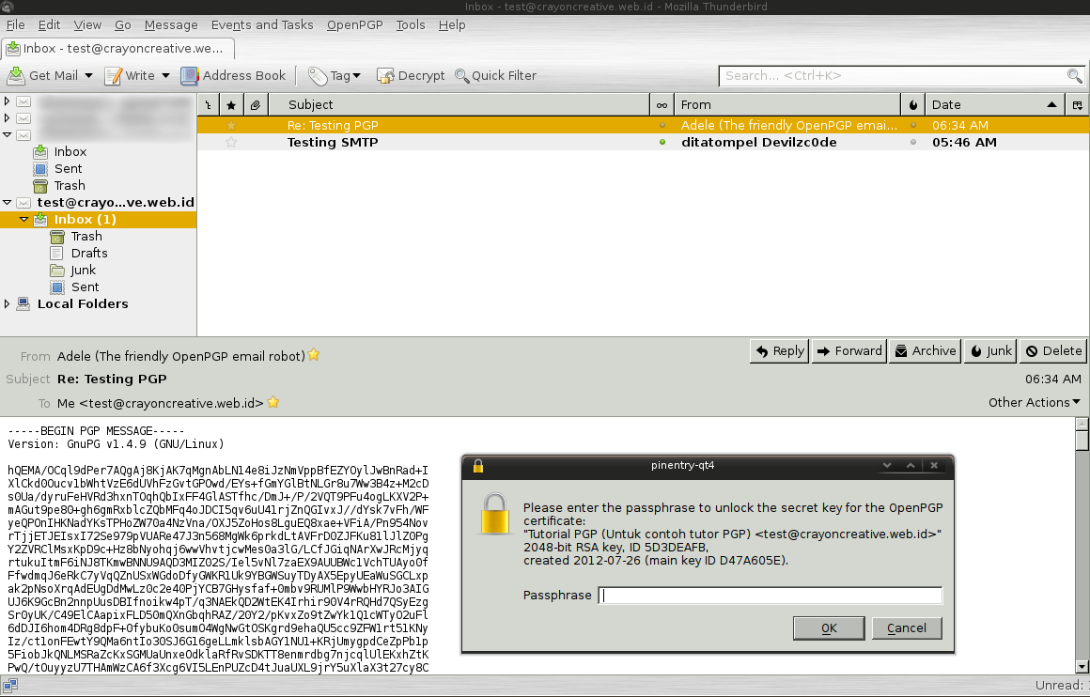This screenshot has height=697, width=1090.
Task: Sort by read status column icon
Action: click(x=662, y=105)
